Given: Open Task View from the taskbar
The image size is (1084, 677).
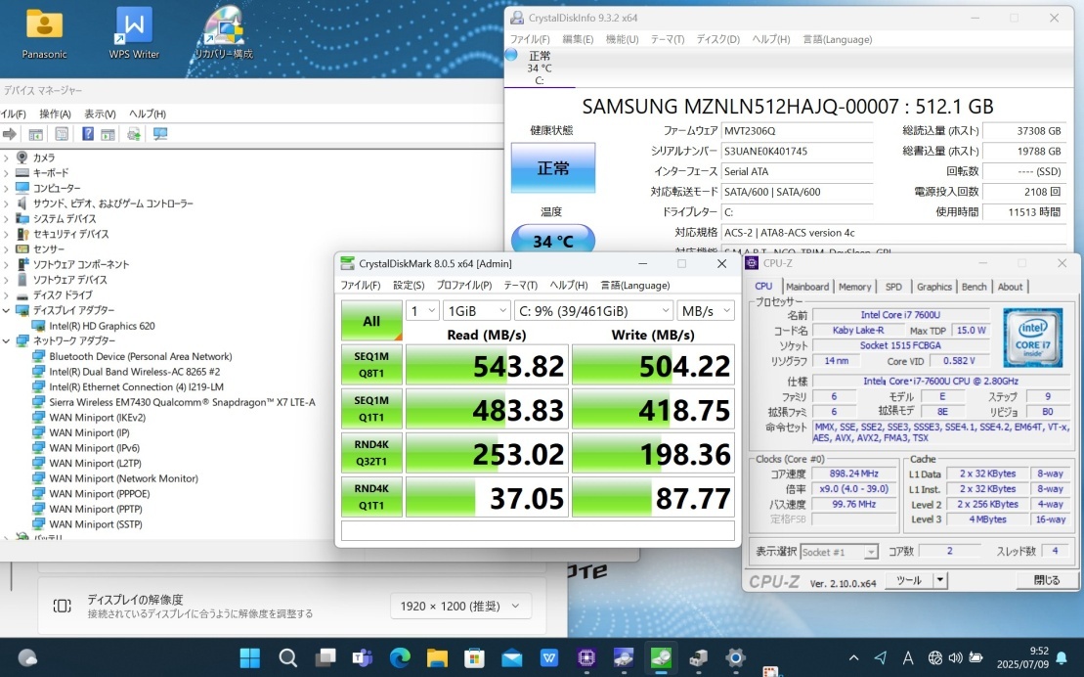Looking at the screenshot, I should (325, 657).
